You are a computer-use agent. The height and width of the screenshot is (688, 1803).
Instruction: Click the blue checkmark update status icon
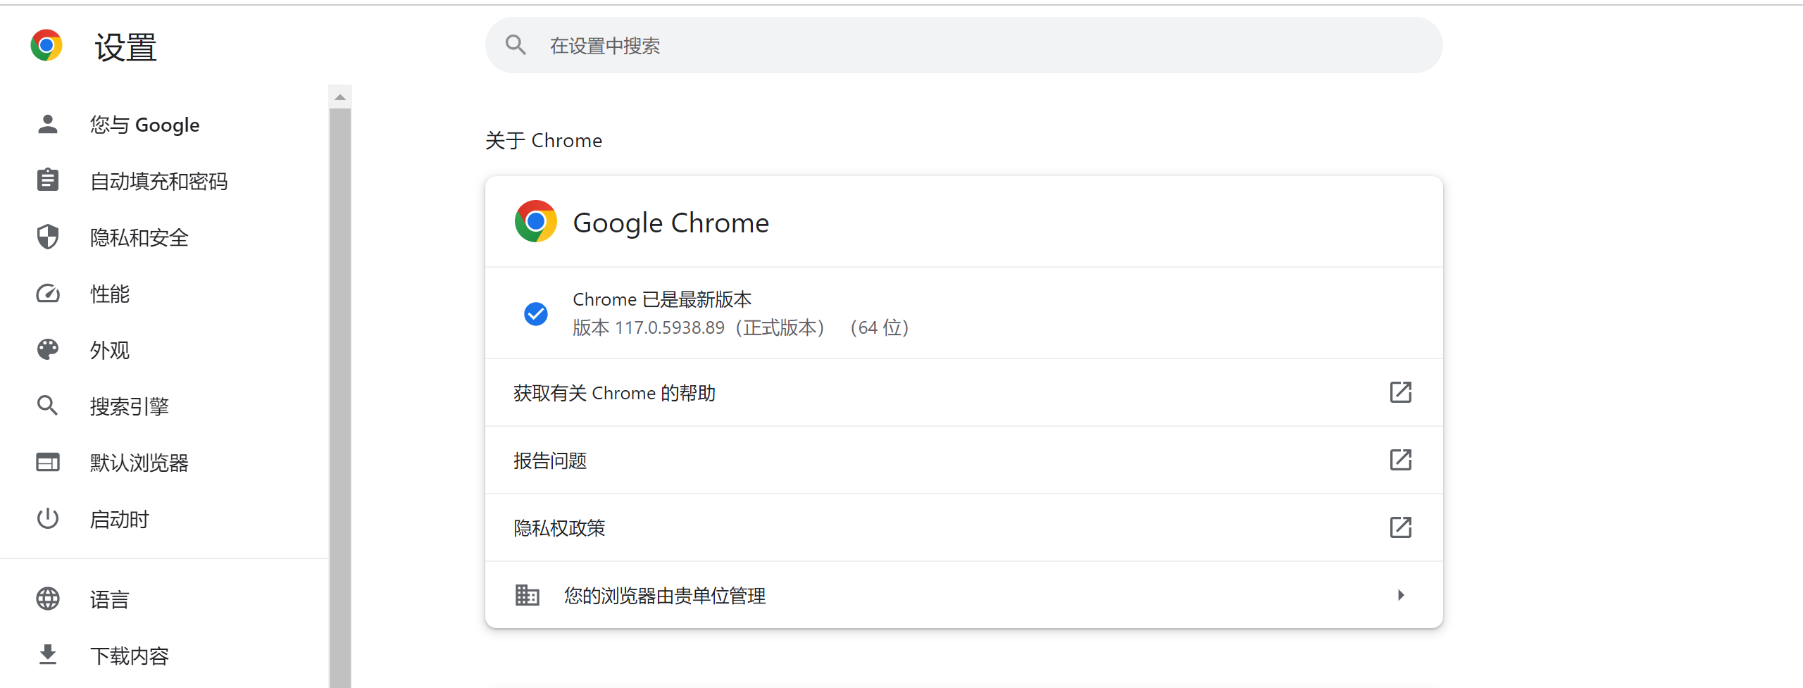[536, 313]
